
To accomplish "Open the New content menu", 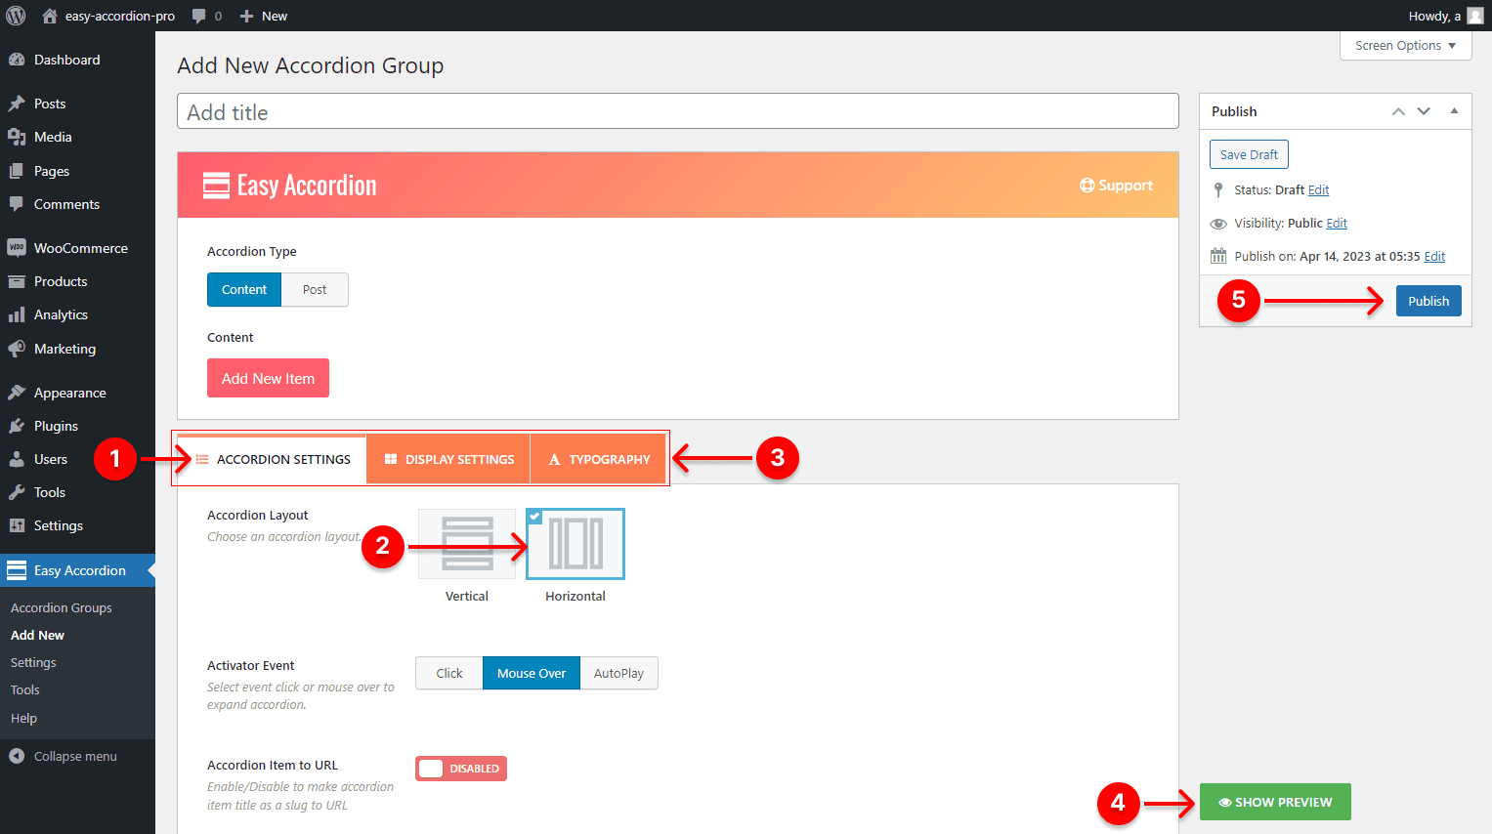I will pos(263,16).
